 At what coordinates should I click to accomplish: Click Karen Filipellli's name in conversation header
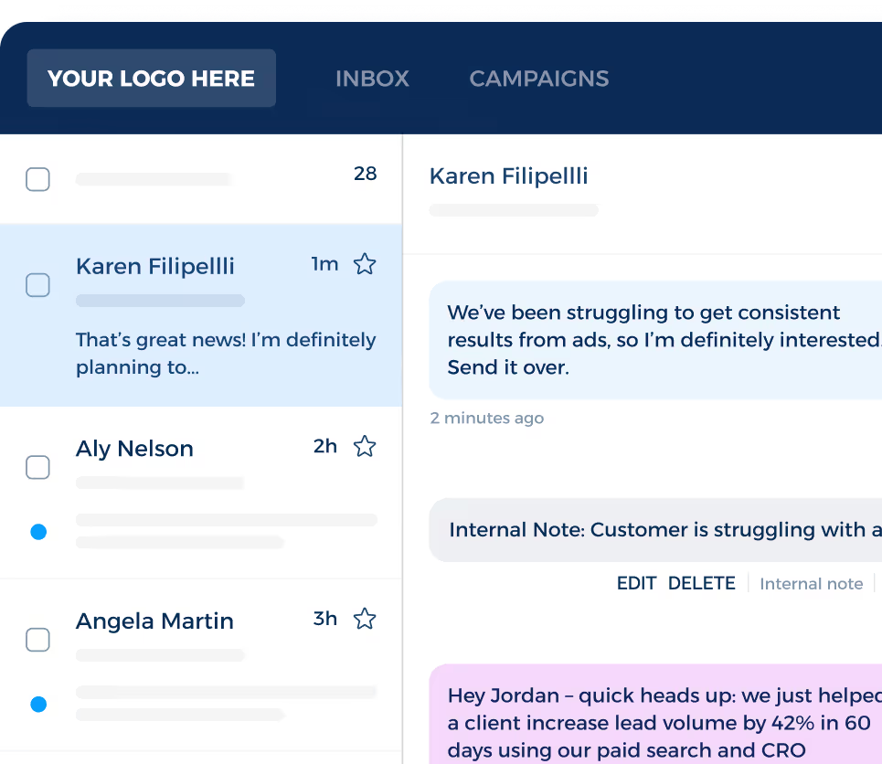508,175
